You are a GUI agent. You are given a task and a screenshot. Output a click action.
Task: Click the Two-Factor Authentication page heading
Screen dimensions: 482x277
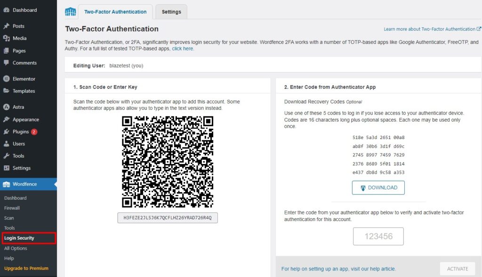point(112,29)
